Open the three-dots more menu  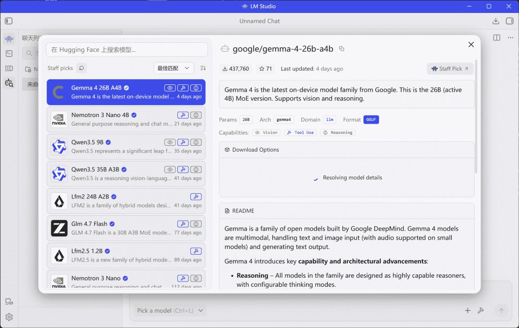pos(510,38)
